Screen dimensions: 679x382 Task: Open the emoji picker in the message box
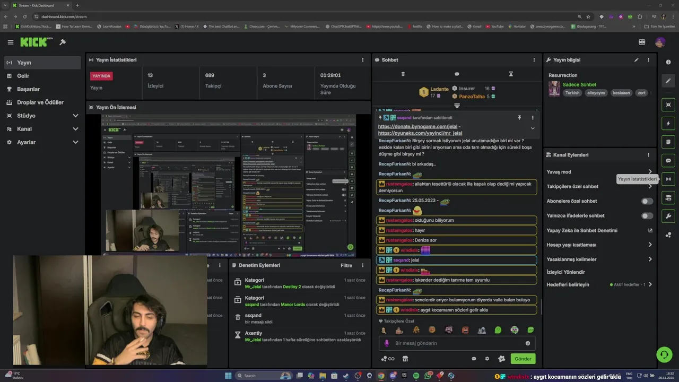point(528,343)
